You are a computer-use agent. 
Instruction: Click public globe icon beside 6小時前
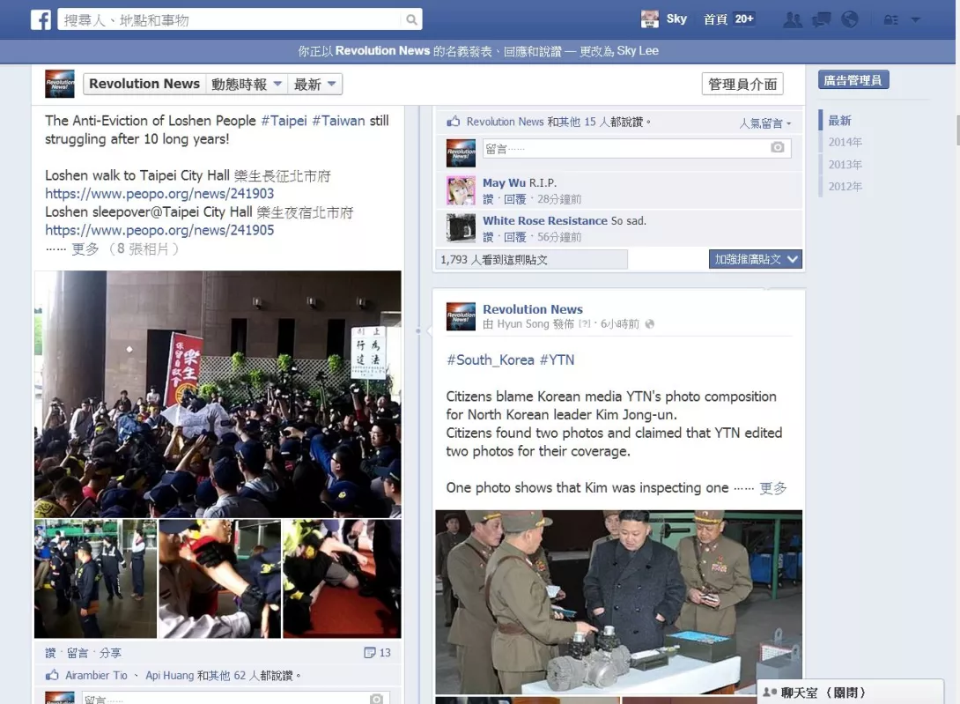650,323
